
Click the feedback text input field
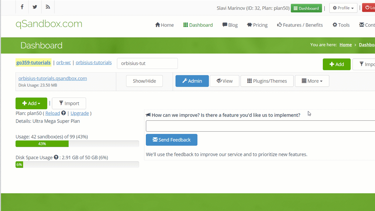pyautogui.click(x=260, y=126)
